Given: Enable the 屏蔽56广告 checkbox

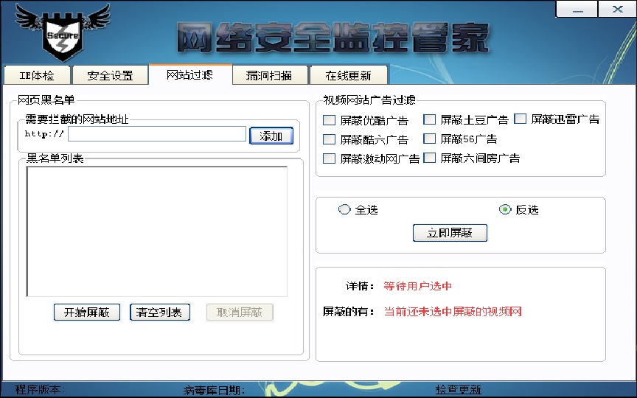Looking at the screenshot, I should [x=430, y=139].
